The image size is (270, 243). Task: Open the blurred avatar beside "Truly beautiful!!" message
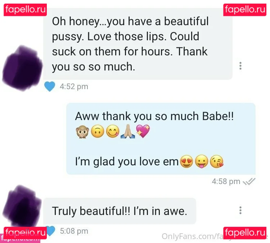click(22, 206)
